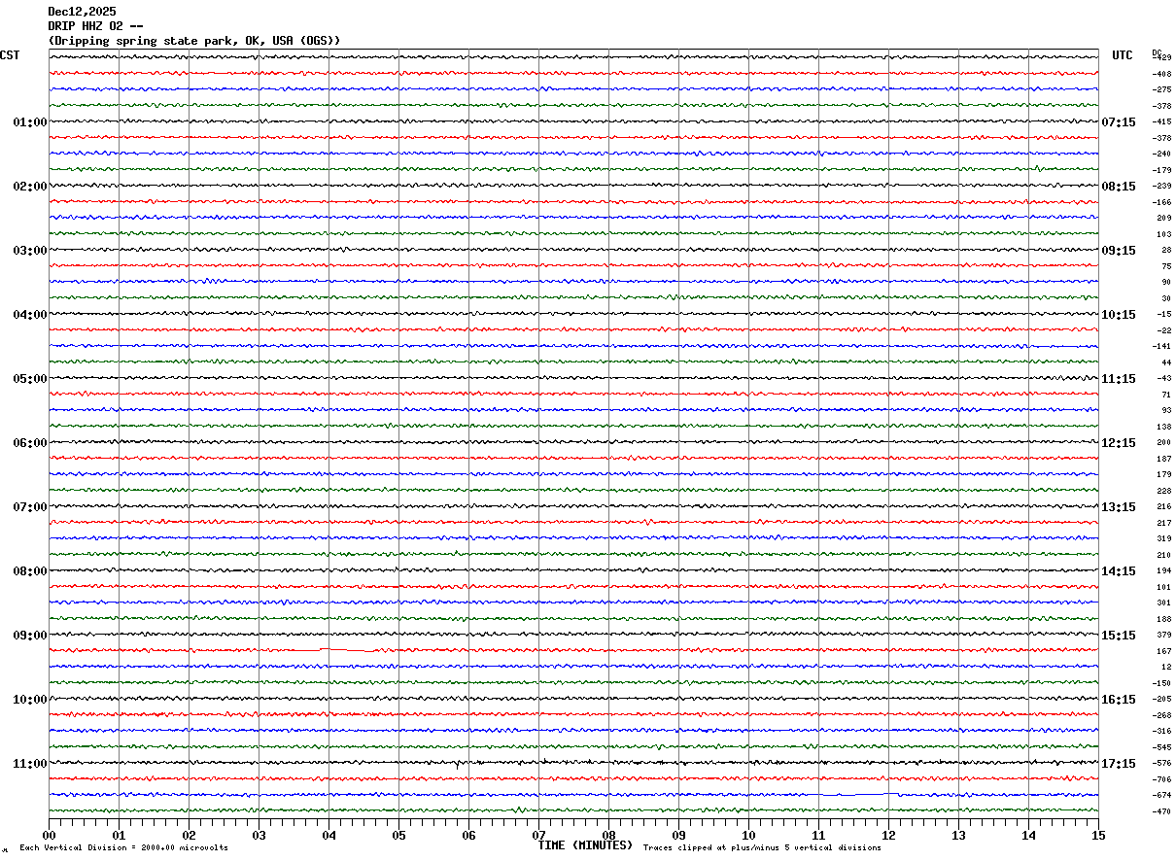Select the DC offset value 103
Image resolution: width=1176 pixels, height=861 pixels.
pyautogui.click(x=1163, y=234)
